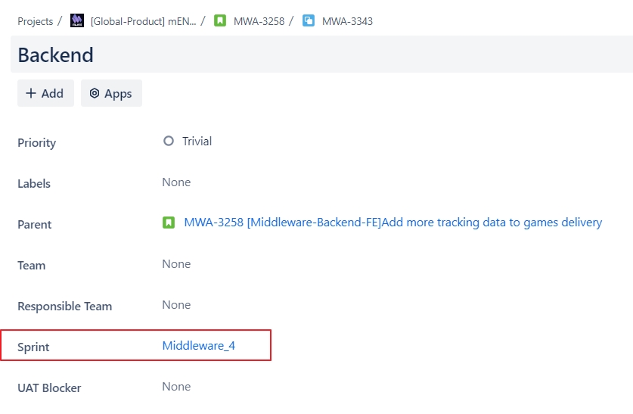Screen dimensions: 633x414
Task: Click the Trivial priority circle icon
Action: tap(169, 141)
